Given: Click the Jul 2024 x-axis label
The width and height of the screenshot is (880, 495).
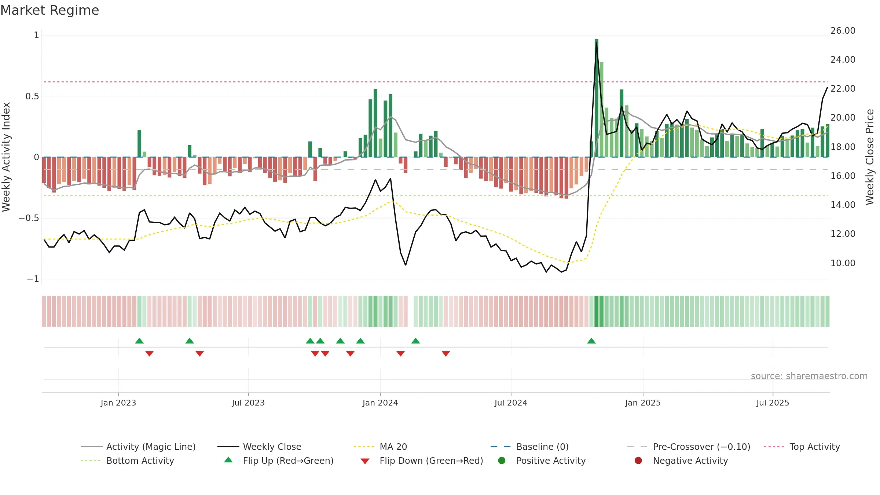Looking at the screenshot, I should (x=511, y=403).
